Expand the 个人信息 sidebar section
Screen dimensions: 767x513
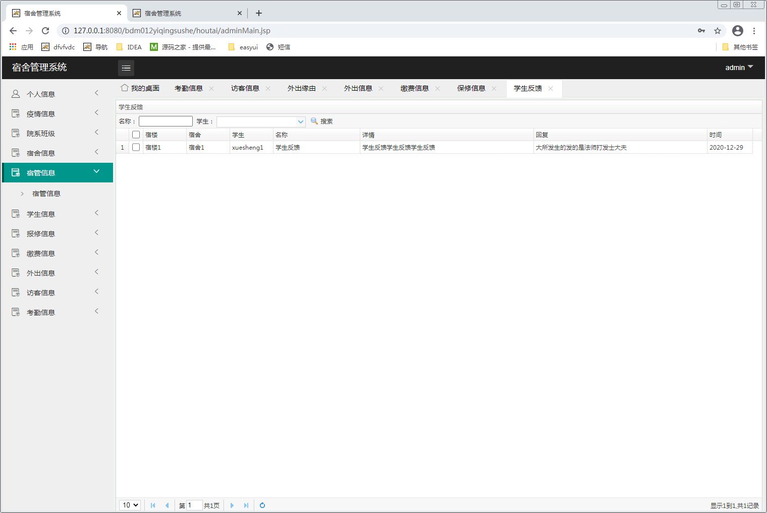click(96, 93)
